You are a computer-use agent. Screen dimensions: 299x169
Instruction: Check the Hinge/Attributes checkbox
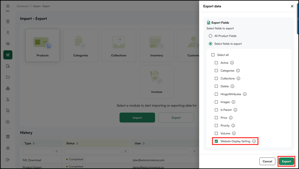point(216,94)
